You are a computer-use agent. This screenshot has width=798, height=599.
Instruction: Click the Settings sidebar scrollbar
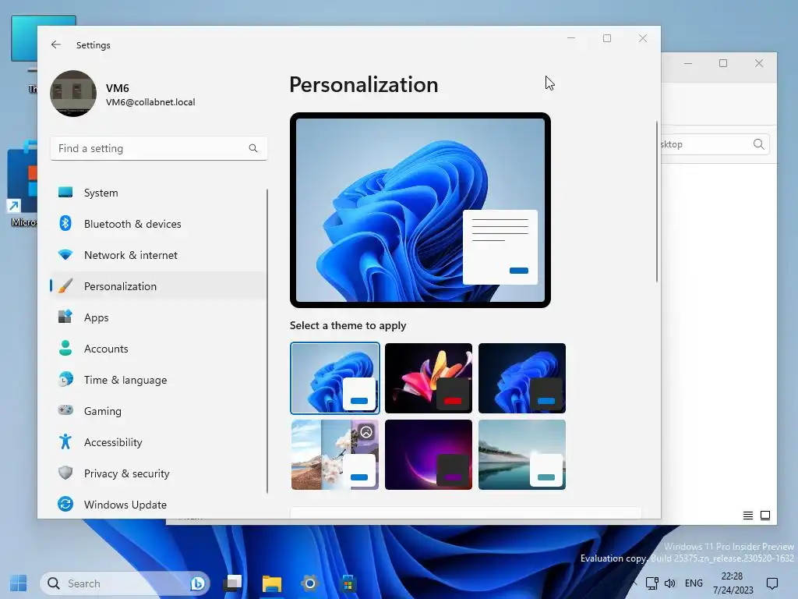click(x=267, y=342)
